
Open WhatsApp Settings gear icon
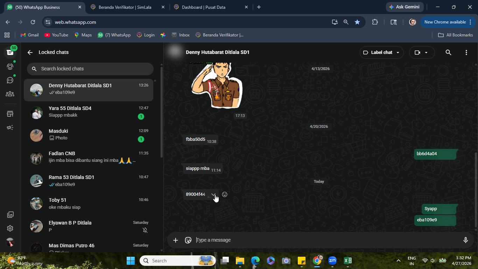coord(10,228)
